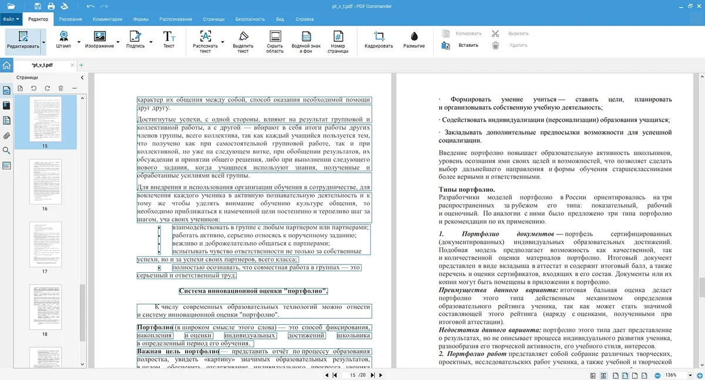Click the print icon in title bar
Screen dimensions: 705x380
click(x=51, y=6)
